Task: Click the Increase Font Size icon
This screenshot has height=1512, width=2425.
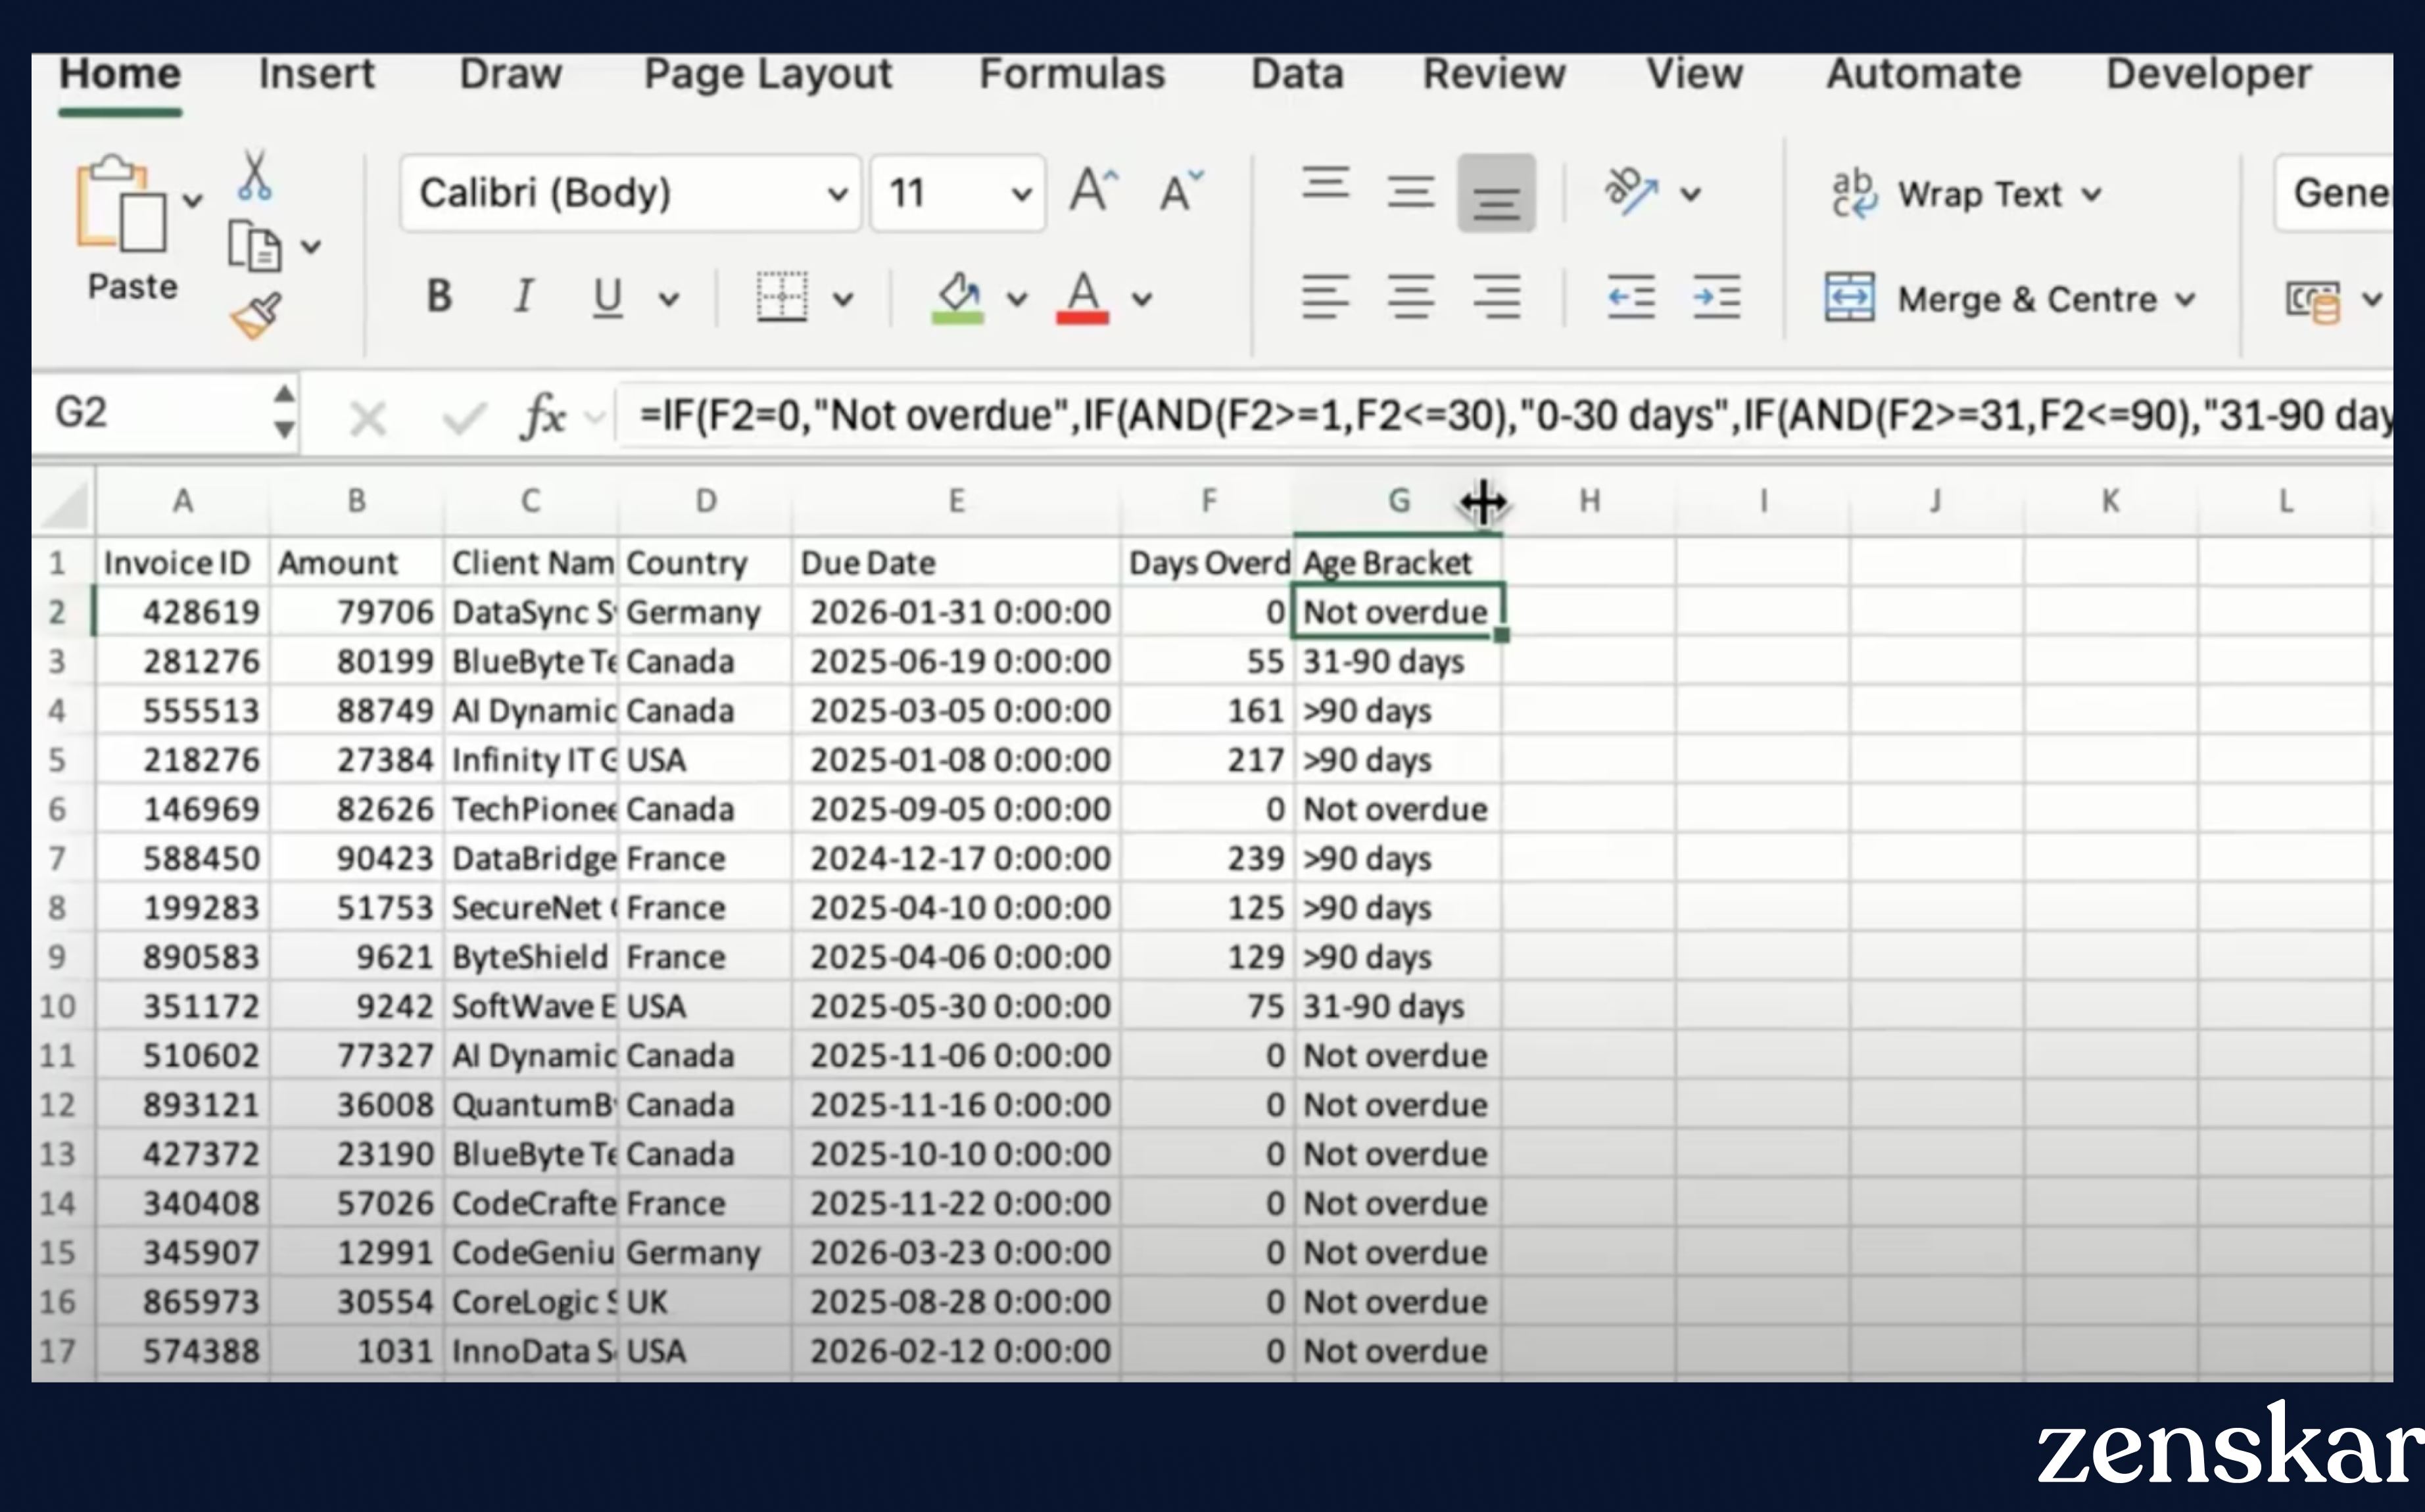Action: 1092,191
